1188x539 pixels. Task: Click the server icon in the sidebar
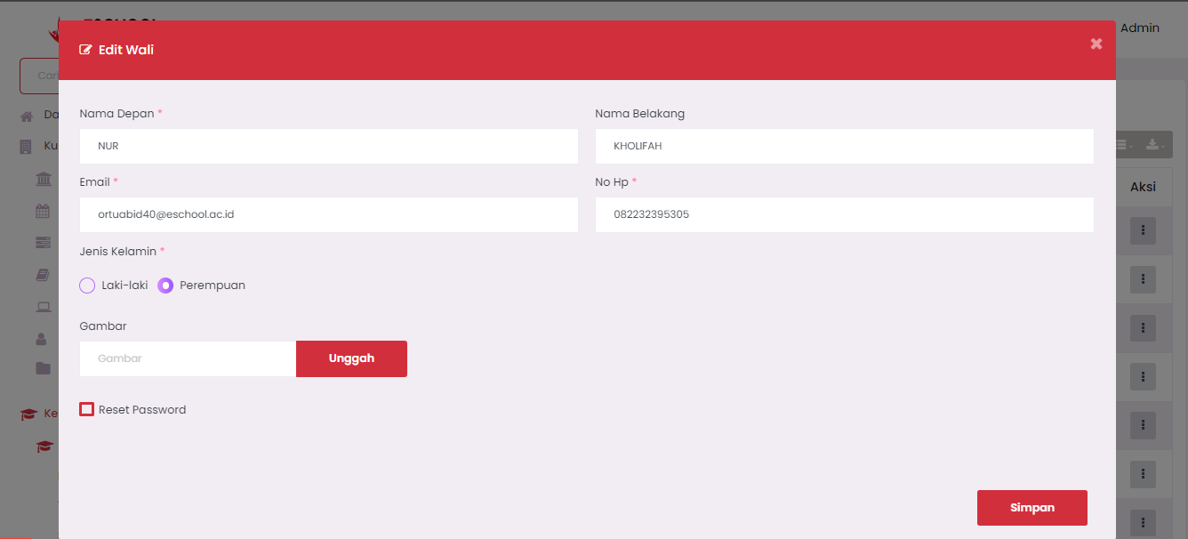(x=43, y=243)
